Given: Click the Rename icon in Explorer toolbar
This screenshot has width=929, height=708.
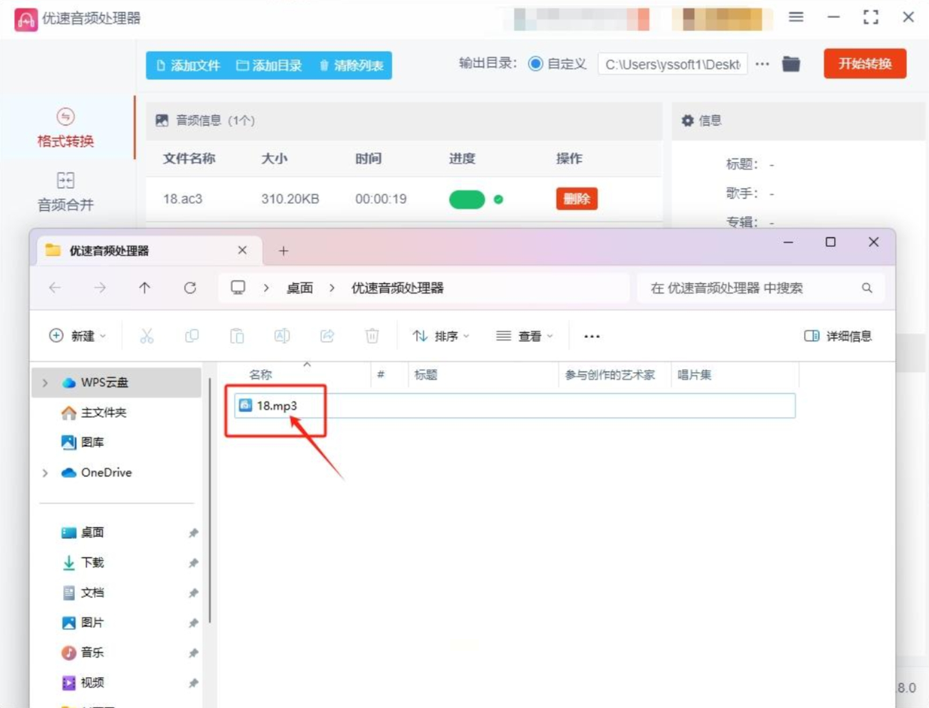Looking at the screenshot, I should 282,335.
